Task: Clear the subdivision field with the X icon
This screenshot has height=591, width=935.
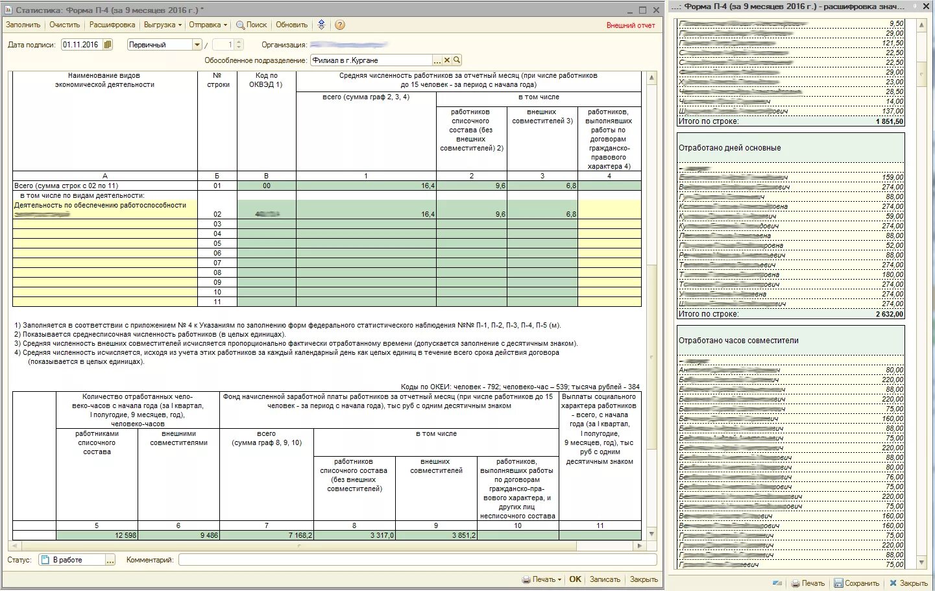Action: tap(447, 60)
